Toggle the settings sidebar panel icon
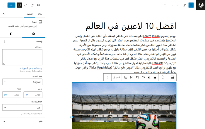205x129 pixels. [19, 5]
